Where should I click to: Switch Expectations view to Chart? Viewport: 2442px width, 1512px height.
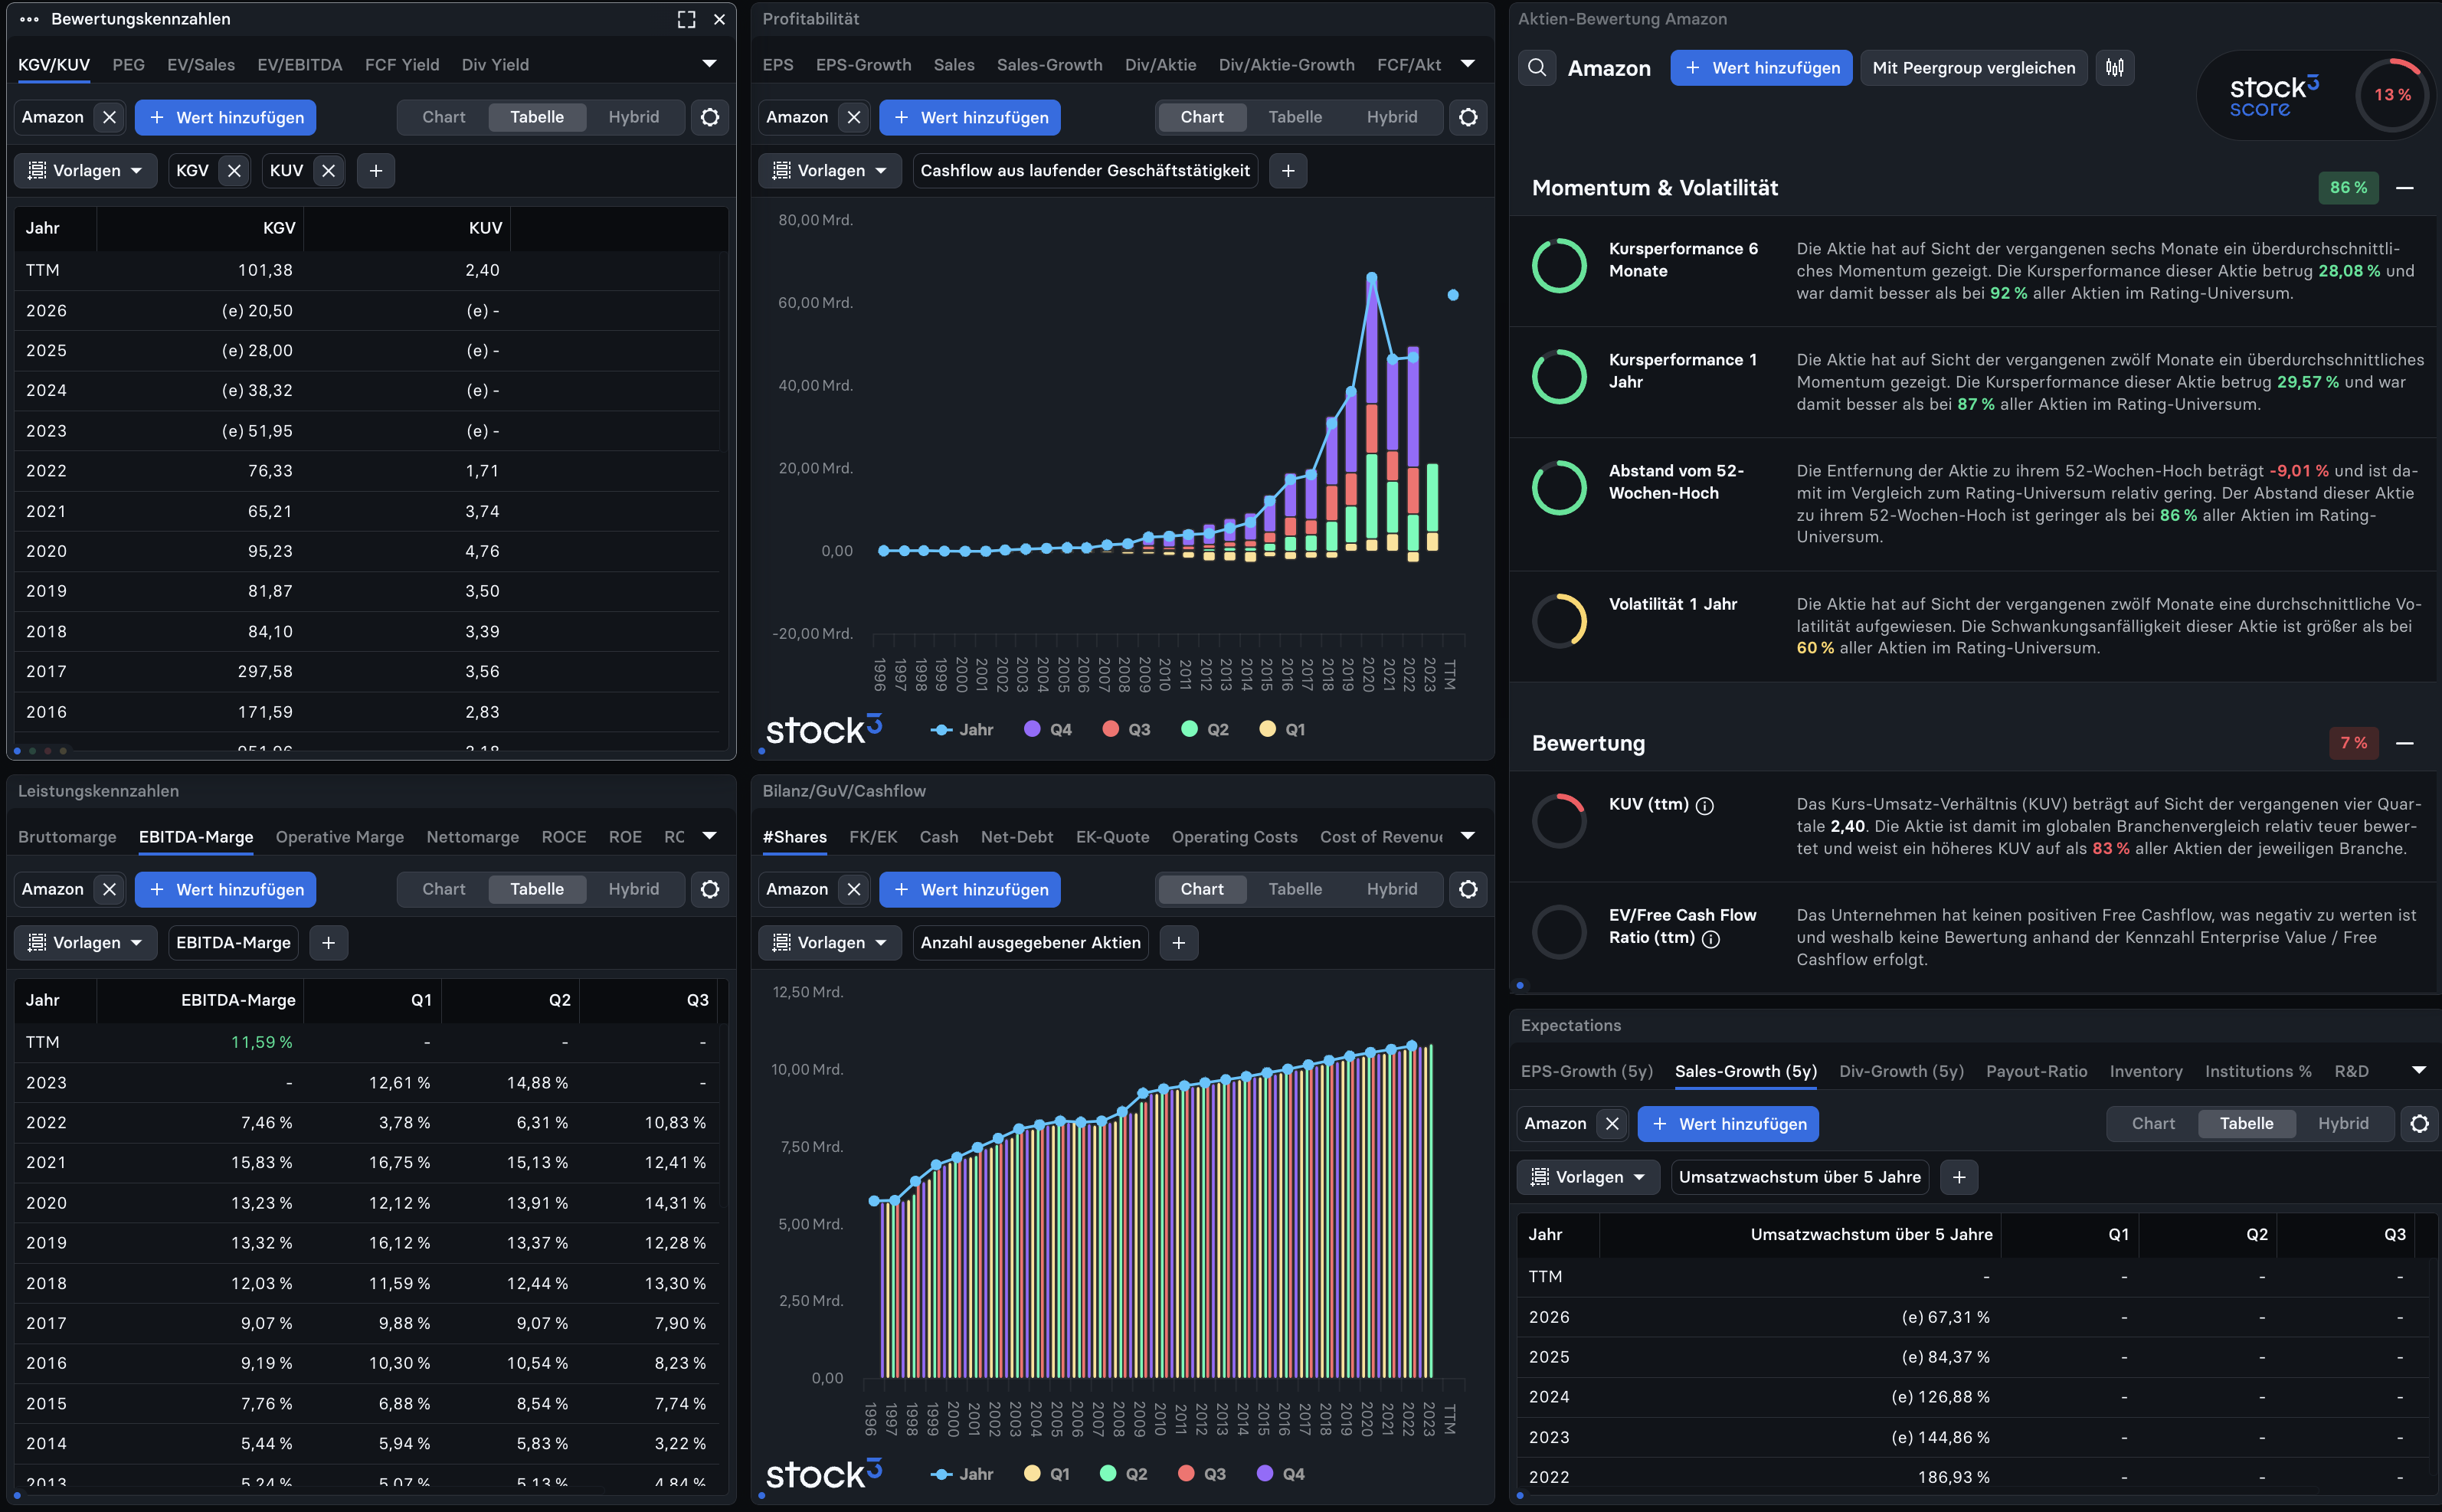pyautogui.click(x=2153, y=1124)
